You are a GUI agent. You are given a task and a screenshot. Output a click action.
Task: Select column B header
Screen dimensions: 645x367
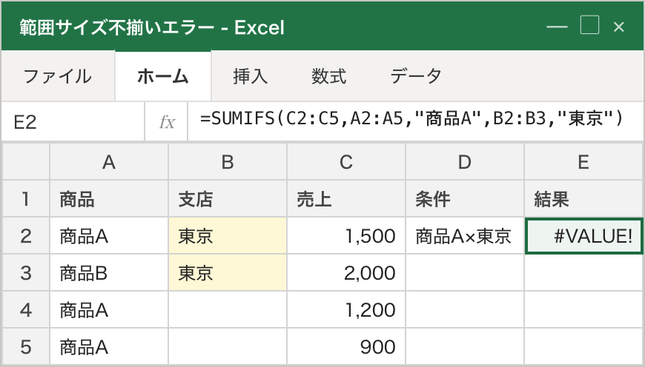pos(228,162)
